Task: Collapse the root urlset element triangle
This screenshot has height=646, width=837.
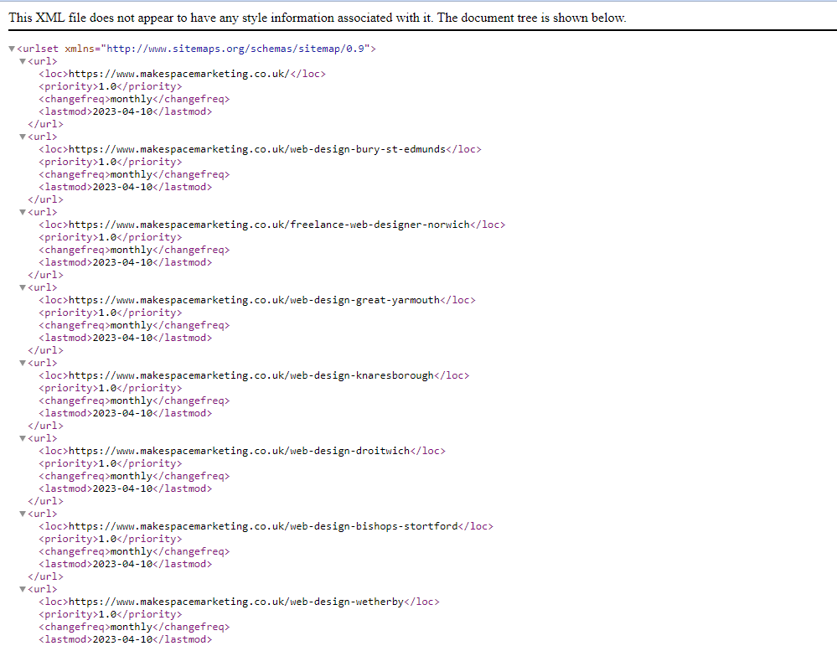Action: point(12,49)
